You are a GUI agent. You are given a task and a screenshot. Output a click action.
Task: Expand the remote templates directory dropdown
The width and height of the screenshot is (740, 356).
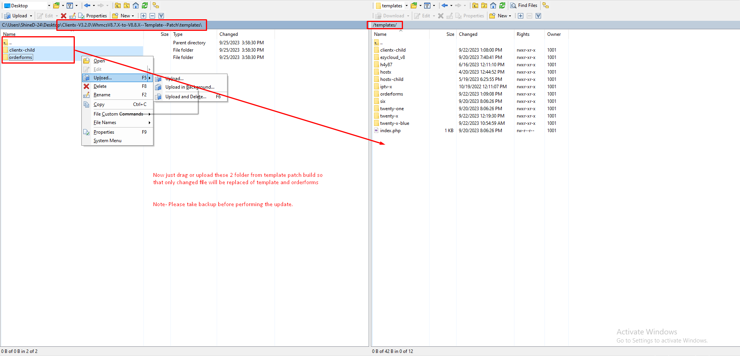tap(406, 5)
